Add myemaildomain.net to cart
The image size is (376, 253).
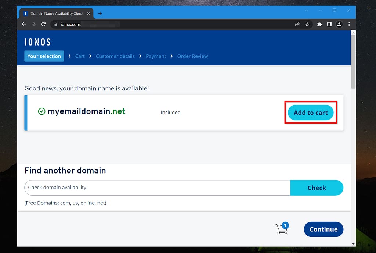tap(311, 113)
